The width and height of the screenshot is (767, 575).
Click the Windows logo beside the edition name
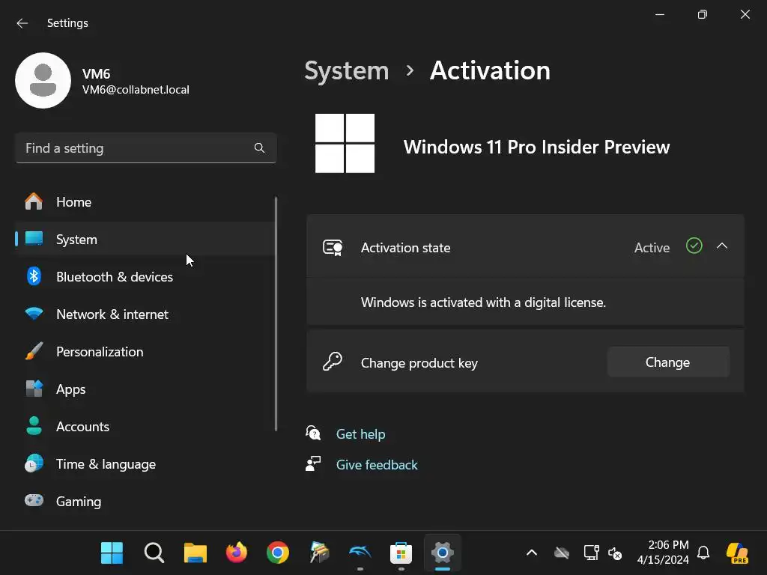pos(345,143)
